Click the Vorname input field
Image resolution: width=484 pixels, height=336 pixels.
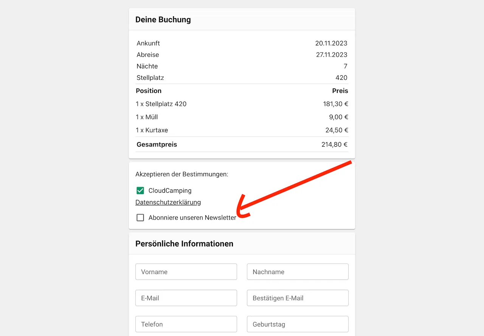click(186, 272)
